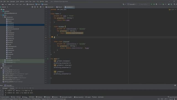Open the Window menu
Image resolution: width=177 pixels, height=100 pixels.
42,1
